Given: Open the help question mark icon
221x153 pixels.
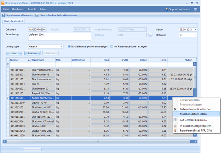Looking at the screenshot, I should [196, 9].
